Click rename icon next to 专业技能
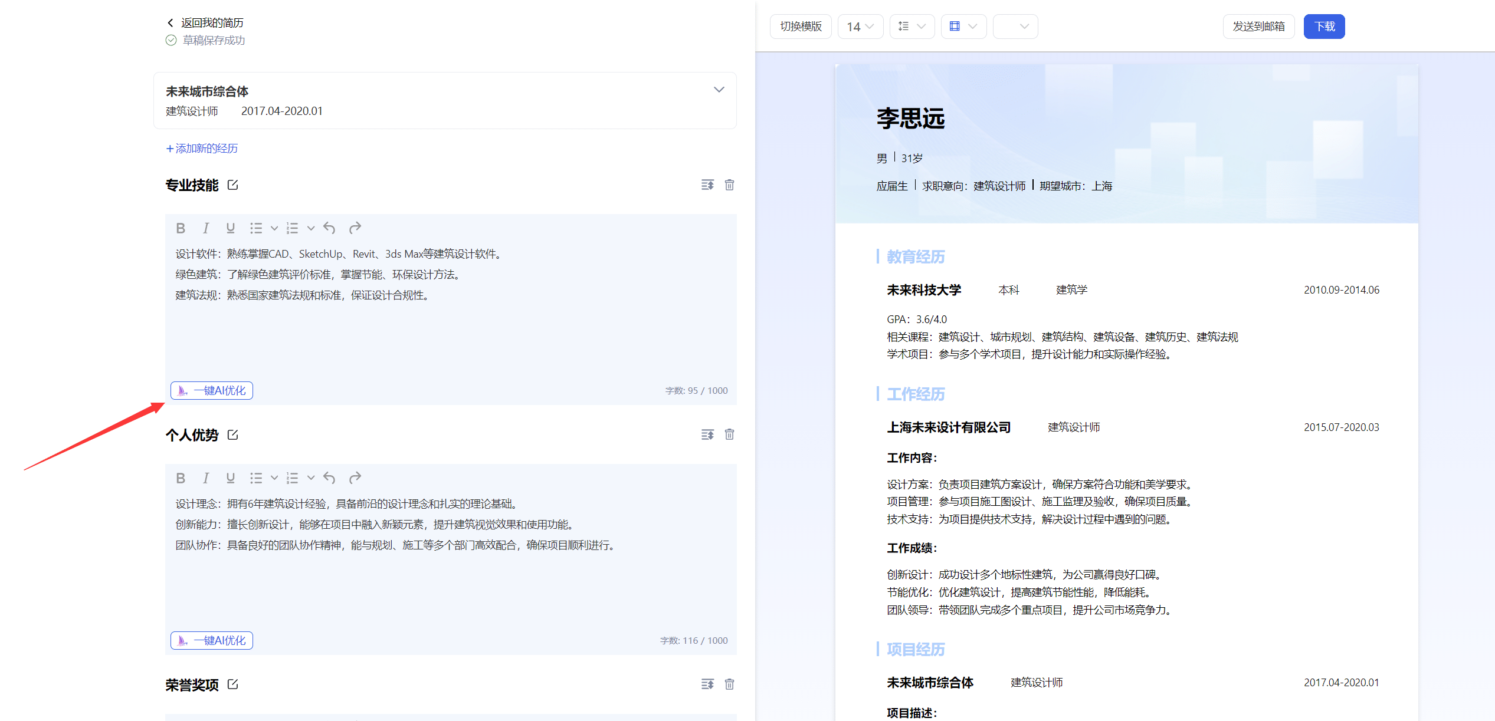 click(x=233, y=185)
